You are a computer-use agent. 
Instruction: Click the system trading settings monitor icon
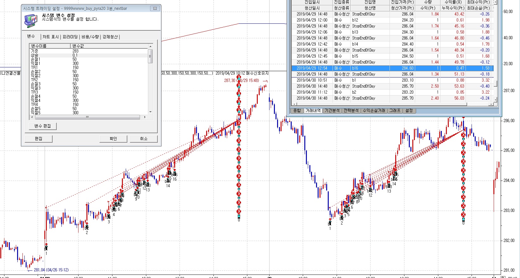tap(31, 21)
